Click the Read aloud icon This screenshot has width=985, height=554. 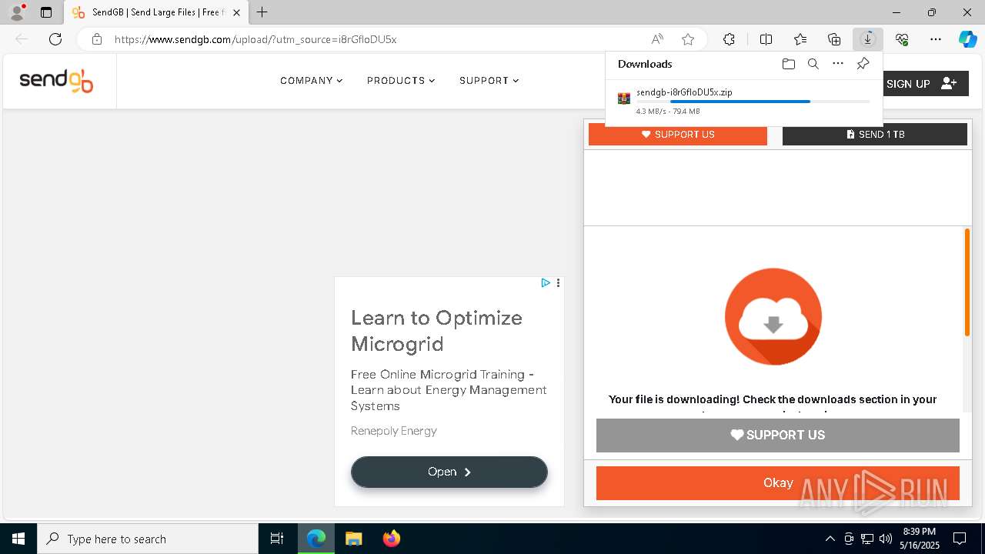pyautogui.click(x=657, y=39)
